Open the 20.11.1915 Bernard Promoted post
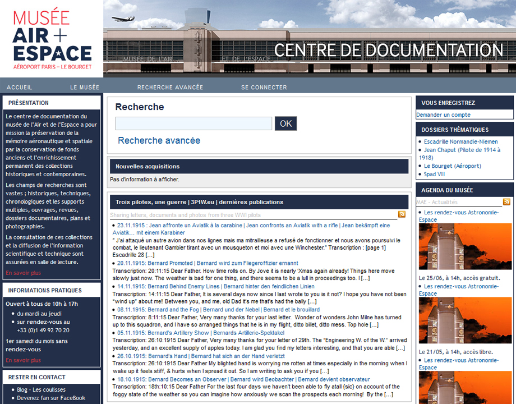Image resolution: width=516 pixels, height=404 pixels. [x=208, y=263]
